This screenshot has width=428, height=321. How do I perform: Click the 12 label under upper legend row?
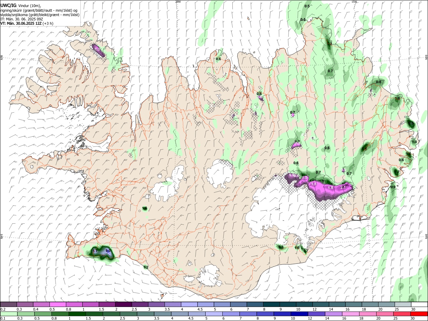(314, 309)
